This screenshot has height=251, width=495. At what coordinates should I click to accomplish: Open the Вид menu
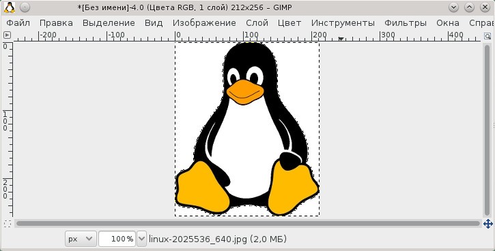click(154, 23)
